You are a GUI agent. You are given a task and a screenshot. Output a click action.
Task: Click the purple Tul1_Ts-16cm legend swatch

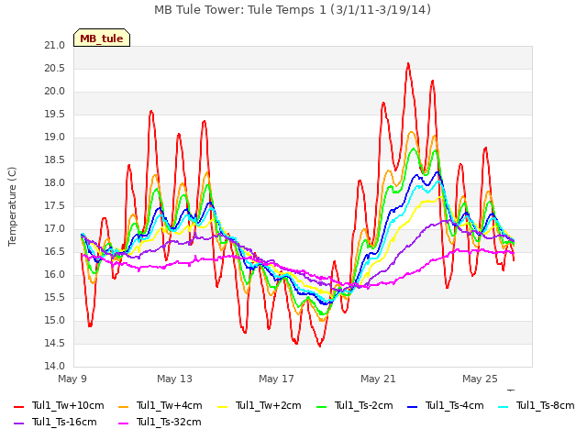click(x=18, y=423)
